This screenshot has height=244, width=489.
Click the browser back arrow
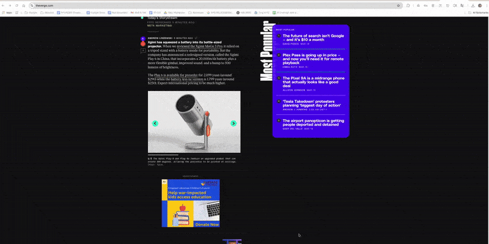tap(3, 6)
